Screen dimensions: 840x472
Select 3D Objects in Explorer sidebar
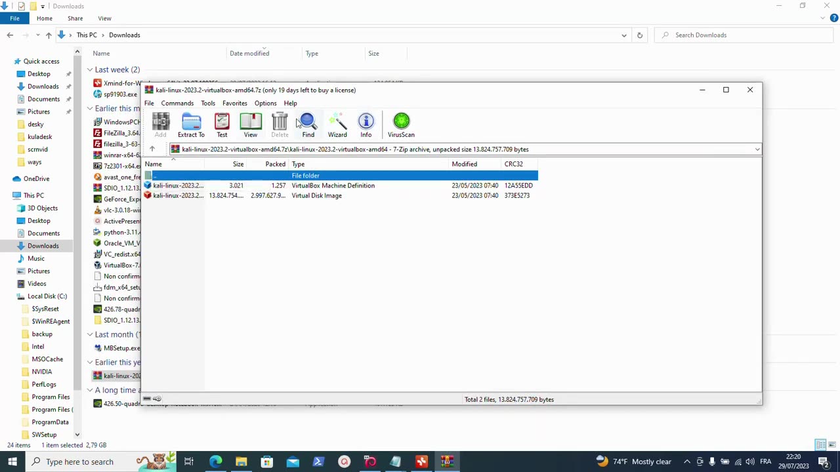click(43, 208)
